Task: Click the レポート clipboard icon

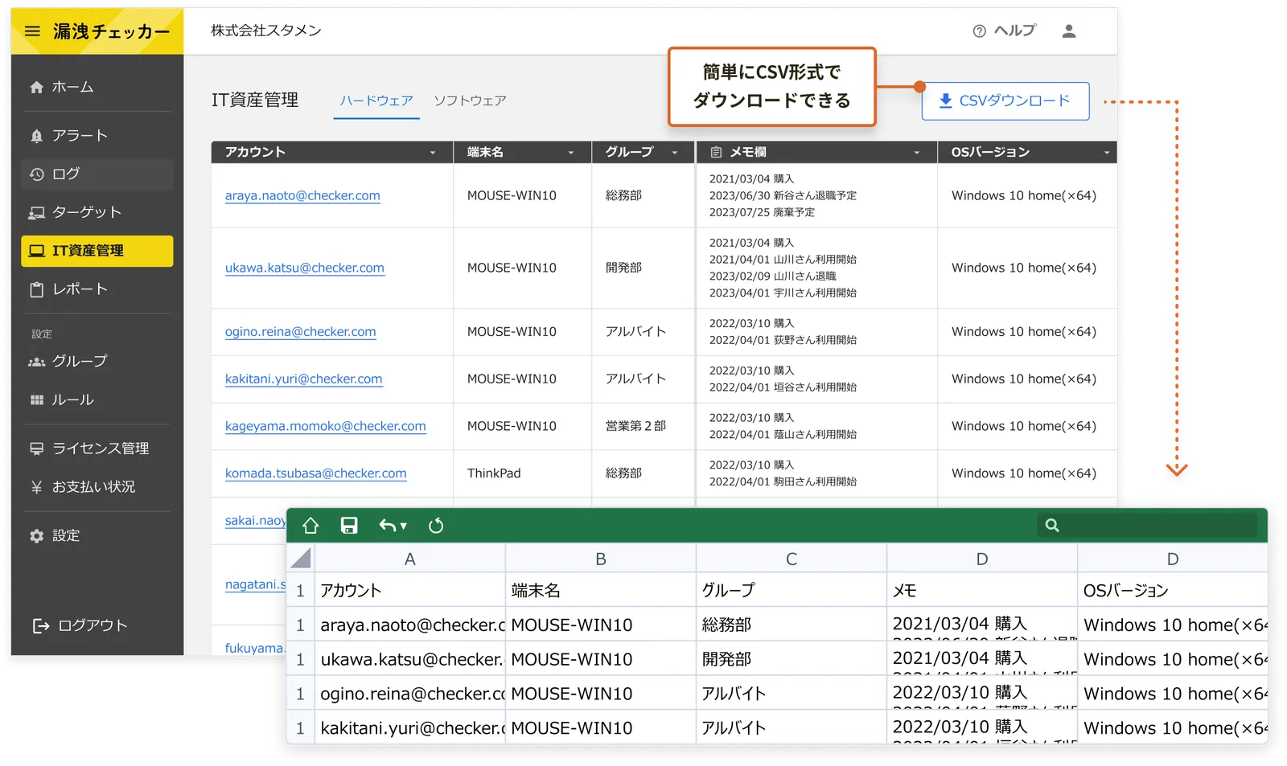Action: (x=36, y=289)
